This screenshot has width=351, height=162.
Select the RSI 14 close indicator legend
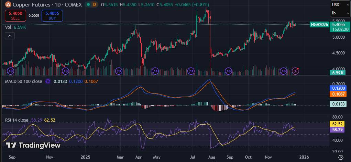[17, 120]
